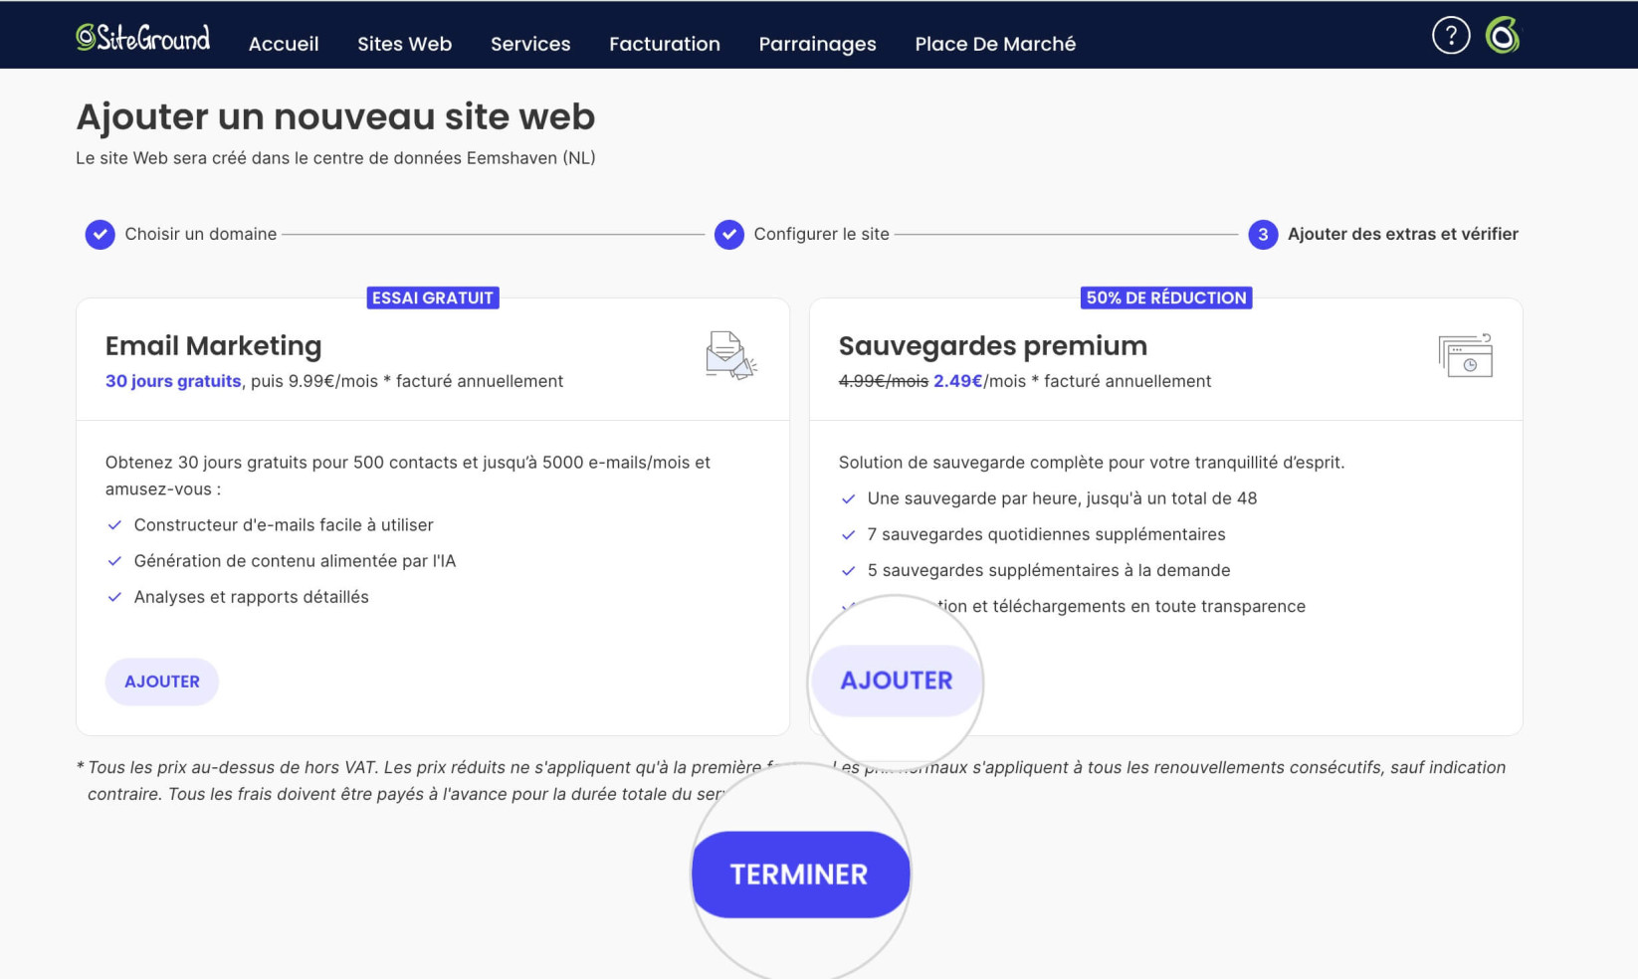Image resolution: width=1638 pixels, height=979 pixels.
Task: Finish setup with the TERMINER button
Action: 800,875
